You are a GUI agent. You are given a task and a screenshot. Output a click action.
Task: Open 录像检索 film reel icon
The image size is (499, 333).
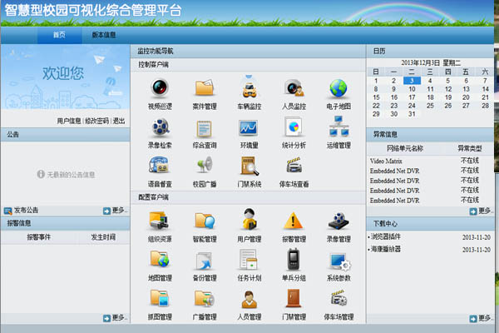(x=159, y=127)
